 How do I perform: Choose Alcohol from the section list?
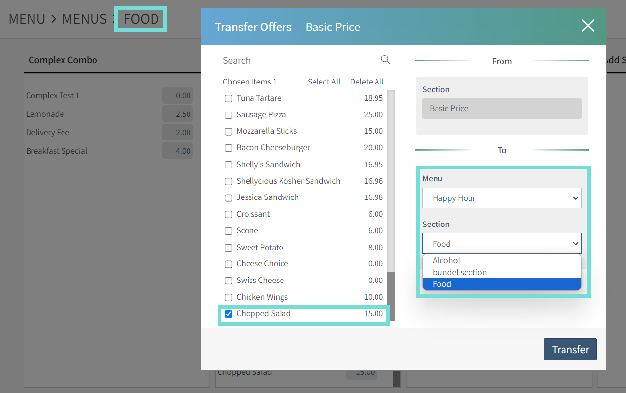click(x=446, y=260)
